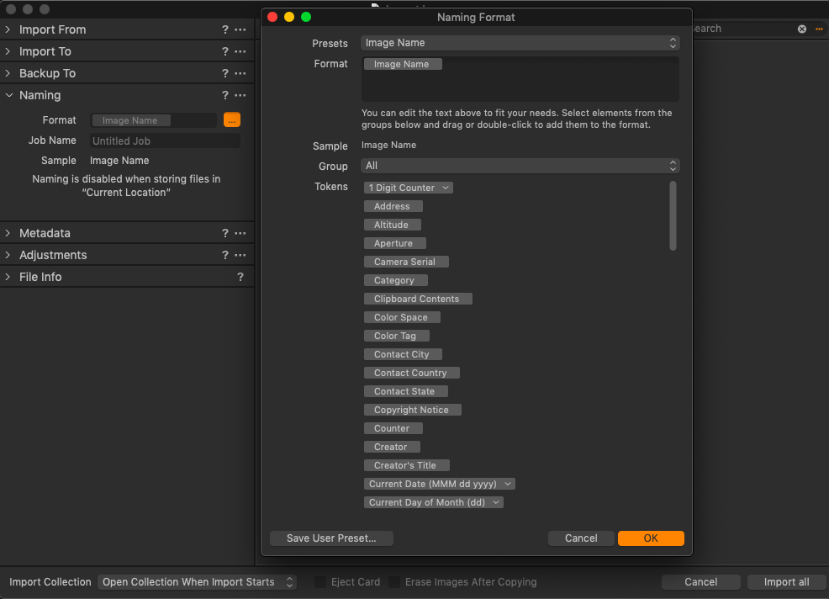Click the help icon for Metadata
Screen dimensions: 829x599
coord(224,233)
